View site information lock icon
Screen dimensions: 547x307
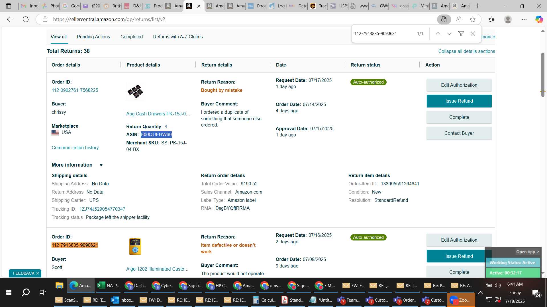45,19
